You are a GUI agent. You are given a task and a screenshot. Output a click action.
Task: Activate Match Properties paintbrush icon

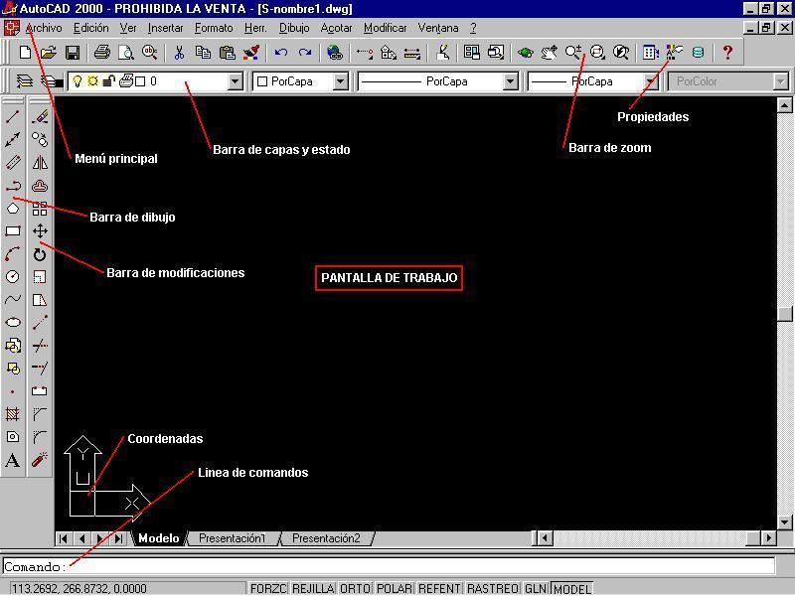251,53
